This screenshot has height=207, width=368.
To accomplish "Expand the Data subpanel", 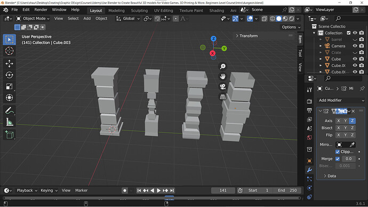I will [330, 176].
